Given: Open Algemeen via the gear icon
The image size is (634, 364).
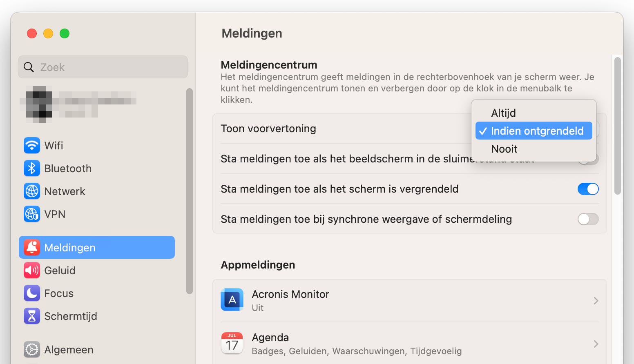Looking at the screenshot, I should point(32,350).
